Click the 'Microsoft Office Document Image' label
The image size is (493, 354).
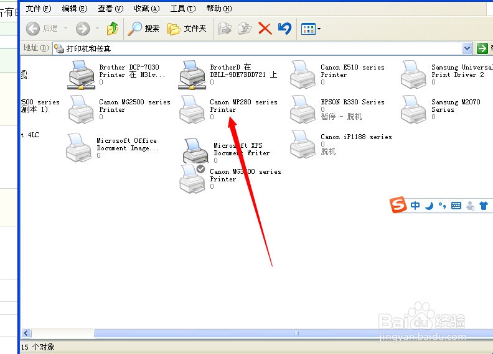coord(128,144)
